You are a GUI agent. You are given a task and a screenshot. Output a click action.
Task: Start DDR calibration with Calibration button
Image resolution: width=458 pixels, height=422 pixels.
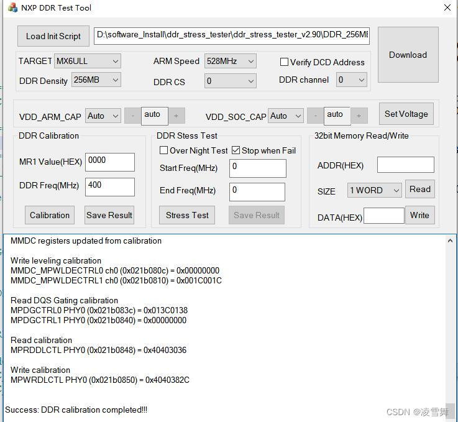pyautogui.click(x=50, y=215)
